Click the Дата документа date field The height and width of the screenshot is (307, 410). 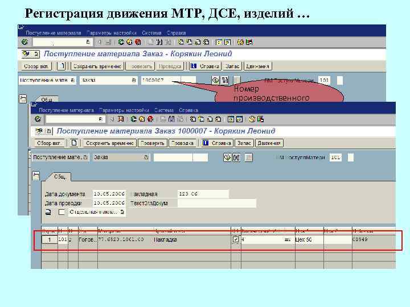tap(109, 194)
